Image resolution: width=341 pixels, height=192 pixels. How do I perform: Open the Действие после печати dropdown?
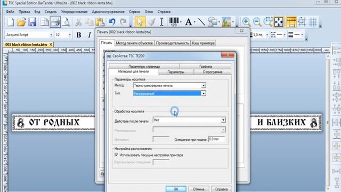pyautogui.click(x=223, y=120)
